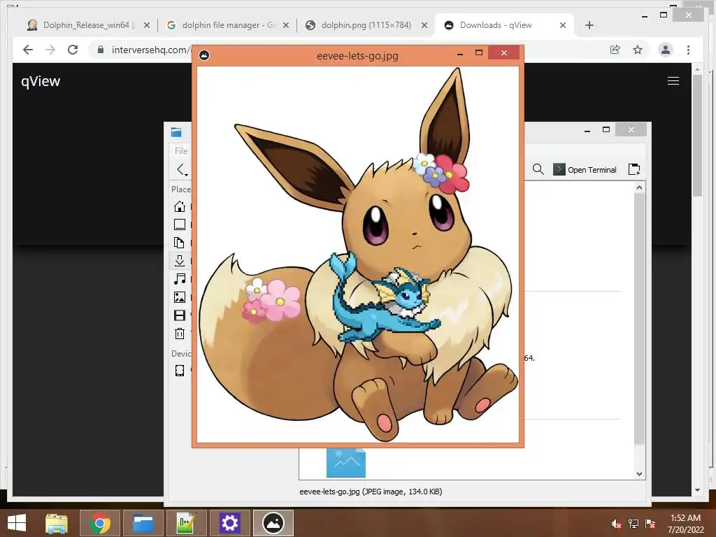Select Documents place in Dolphin sidebar
The image size is (716, 537).
click(x=180, y=243)
